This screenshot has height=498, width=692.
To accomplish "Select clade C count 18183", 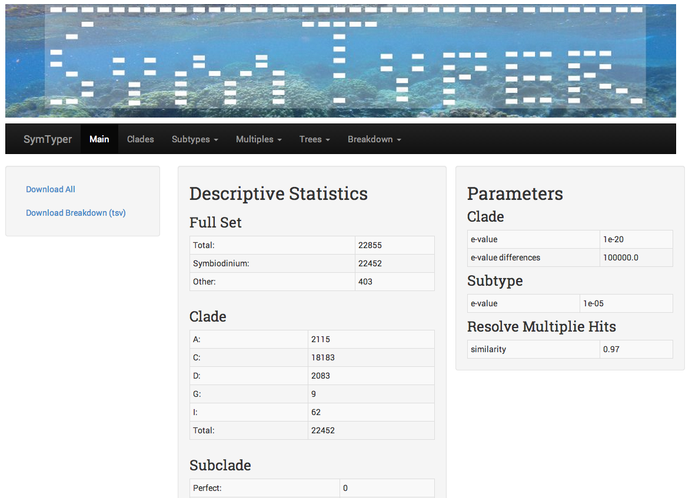I will coord(322,357).
